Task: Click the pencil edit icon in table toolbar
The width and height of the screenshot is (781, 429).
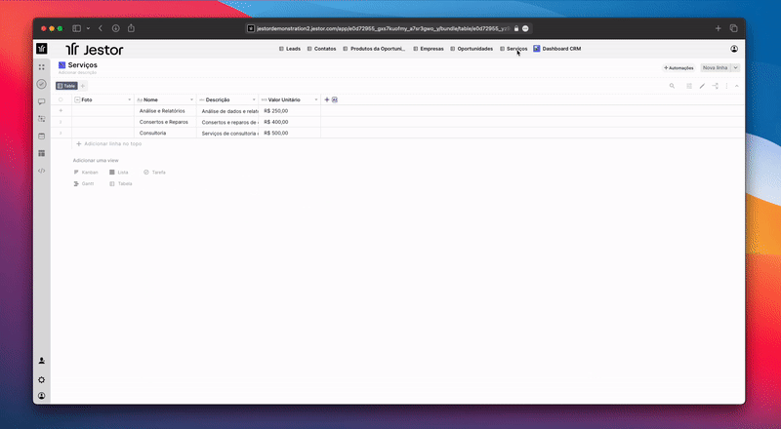Action: pos(702,86)
